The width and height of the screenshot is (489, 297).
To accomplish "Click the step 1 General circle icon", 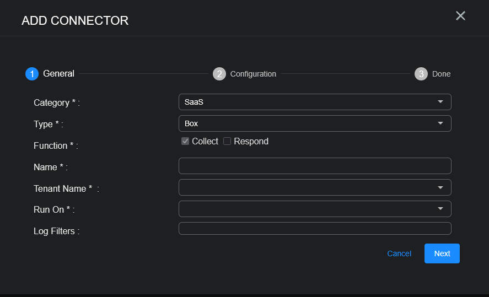I will pyautogui.click(x=32, y=74).
